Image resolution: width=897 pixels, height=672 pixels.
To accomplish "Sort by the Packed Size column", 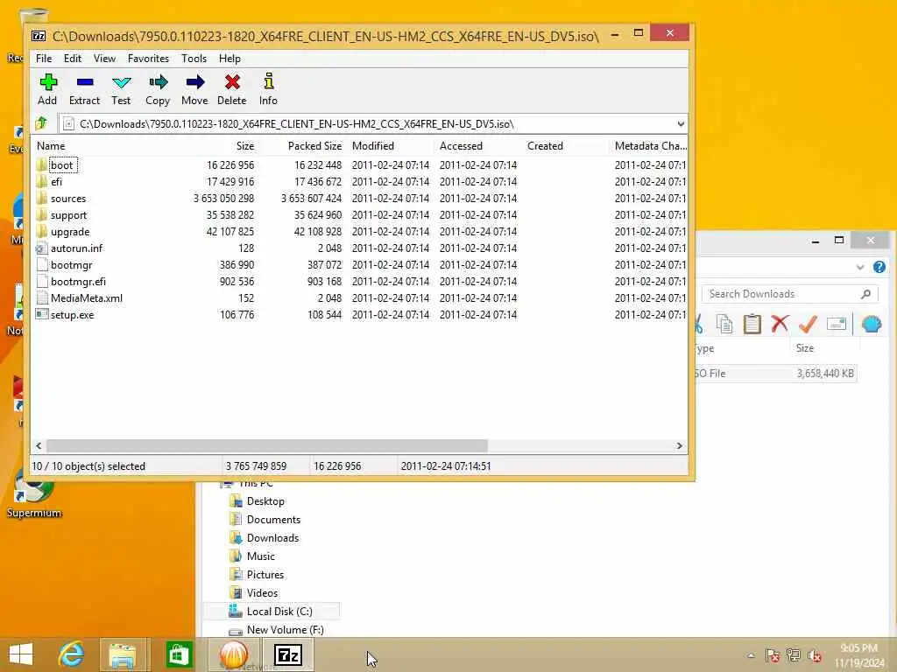I will pyautogui.click(x=314, y=146).
